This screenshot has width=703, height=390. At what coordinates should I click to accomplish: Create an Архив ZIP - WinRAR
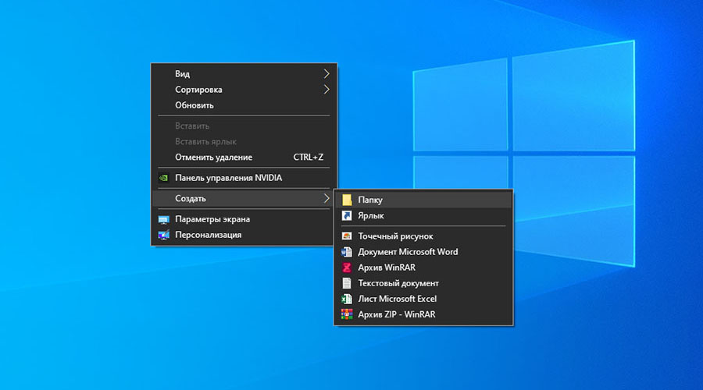(x=423, y=314)
